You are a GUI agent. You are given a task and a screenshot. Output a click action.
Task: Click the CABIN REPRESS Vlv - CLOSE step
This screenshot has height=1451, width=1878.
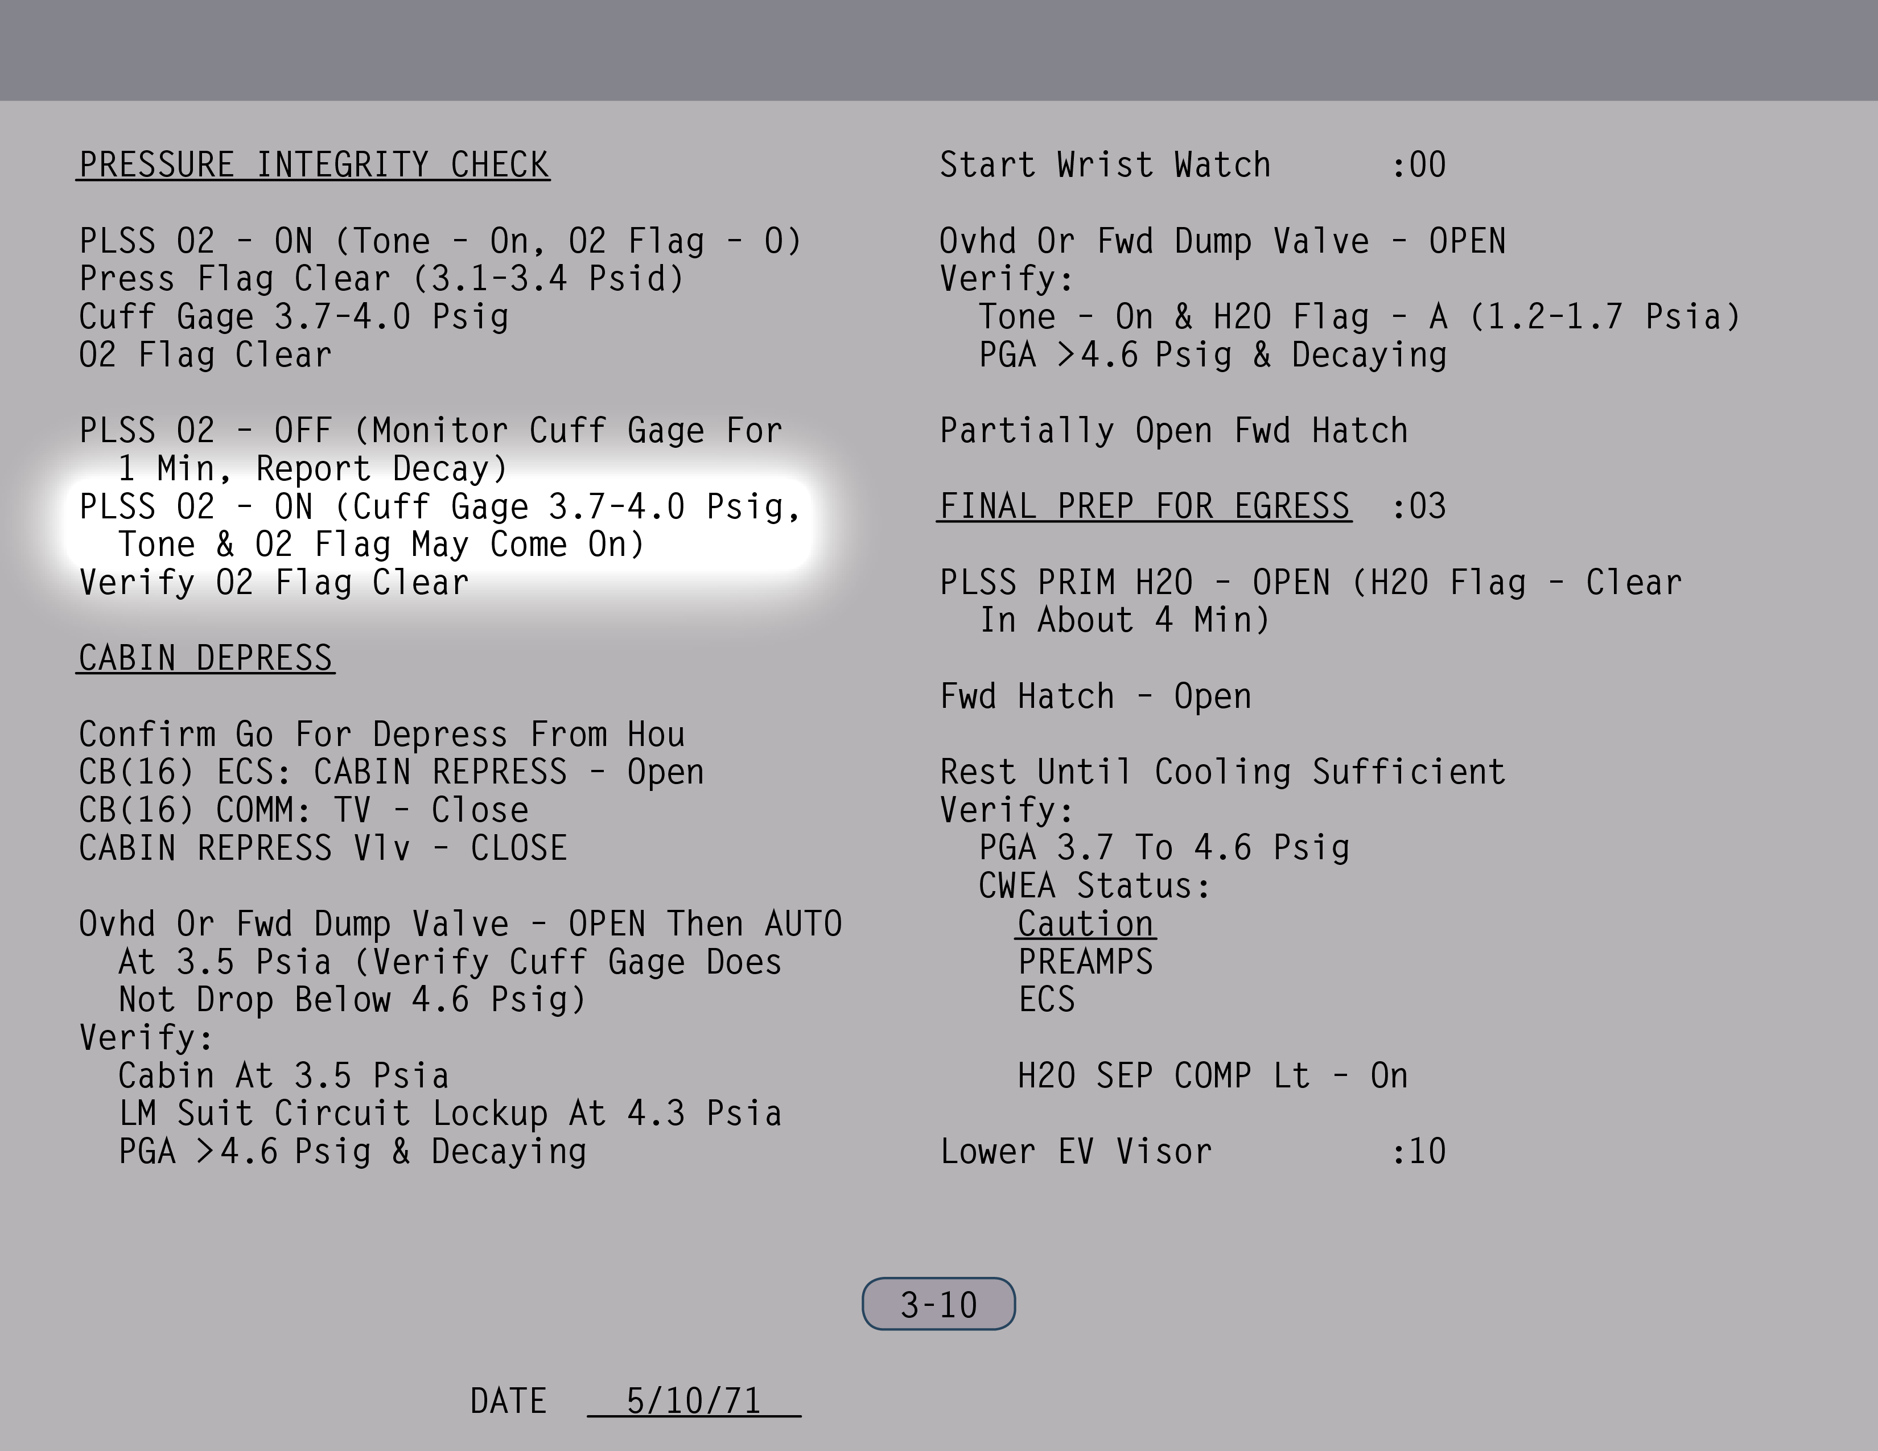tap(323, 848)
